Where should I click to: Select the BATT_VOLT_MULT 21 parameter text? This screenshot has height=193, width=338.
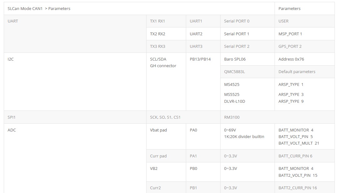click(299, 143)
